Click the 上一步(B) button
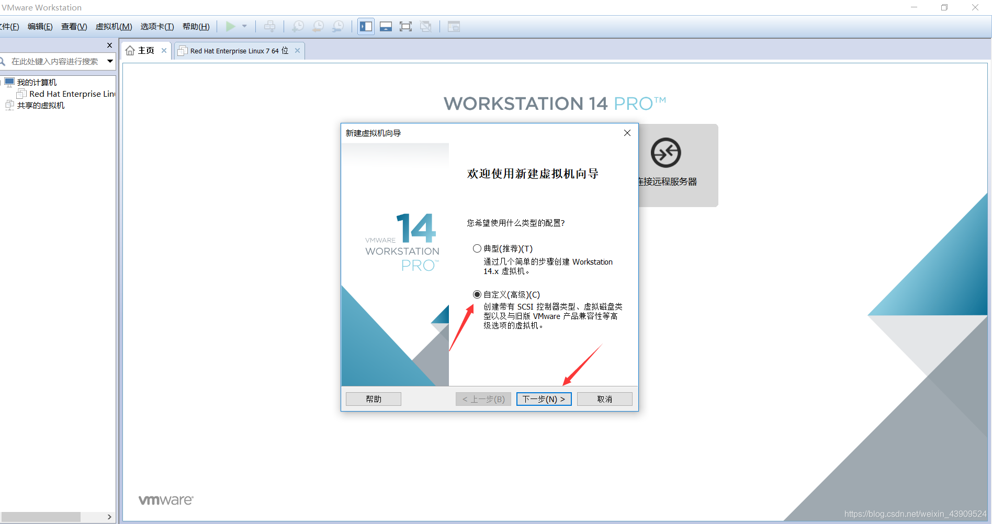This screenshot has width=992, height=524. (x=483, y=399)
